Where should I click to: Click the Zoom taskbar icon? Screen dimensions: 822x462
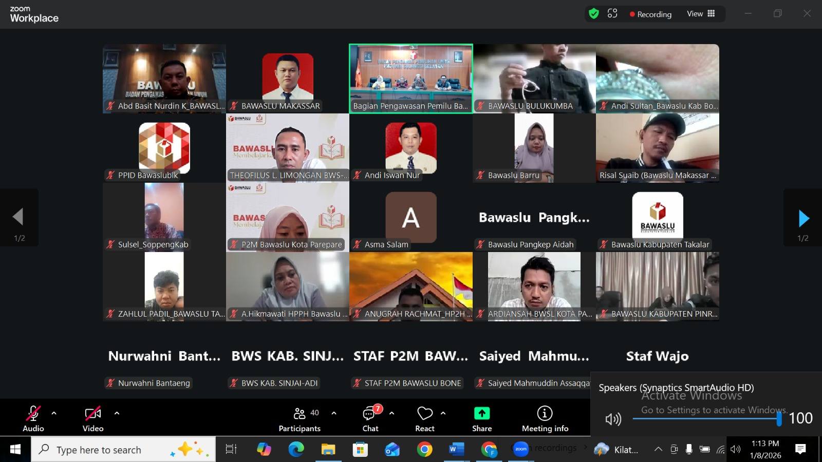tap(521, 450)
